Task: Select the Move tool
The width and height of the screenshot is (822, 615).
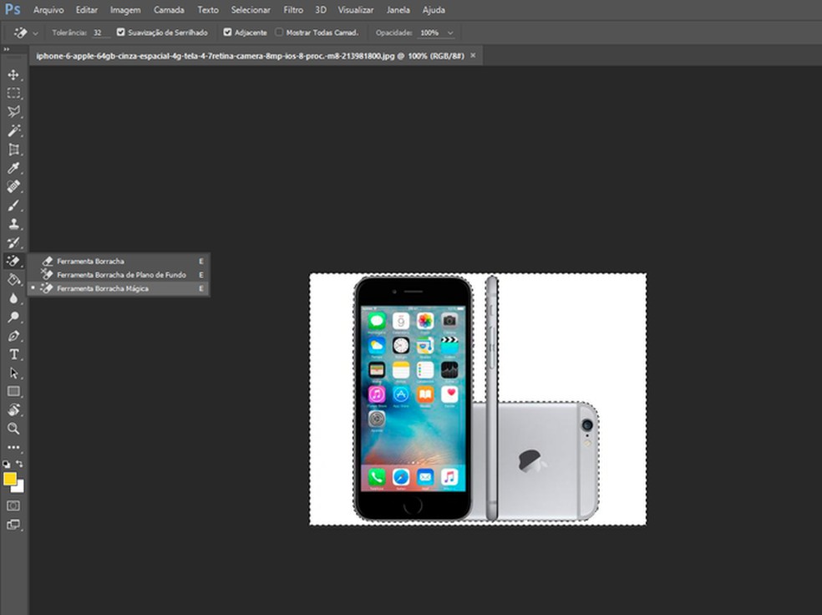Action: coord(13,75)
